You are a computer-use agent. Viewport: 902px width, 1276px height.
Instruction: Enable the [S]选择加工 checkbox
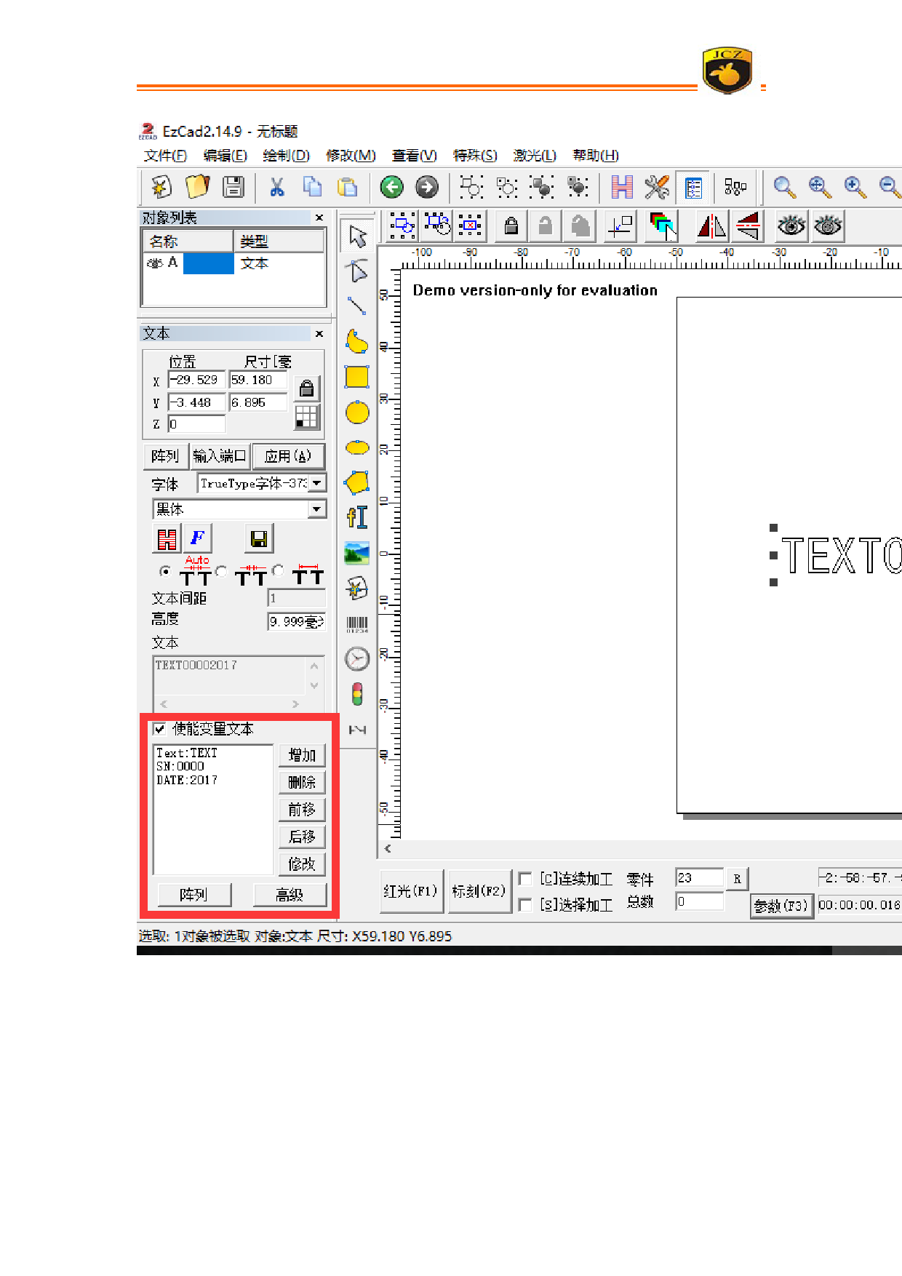pos(524,904)
